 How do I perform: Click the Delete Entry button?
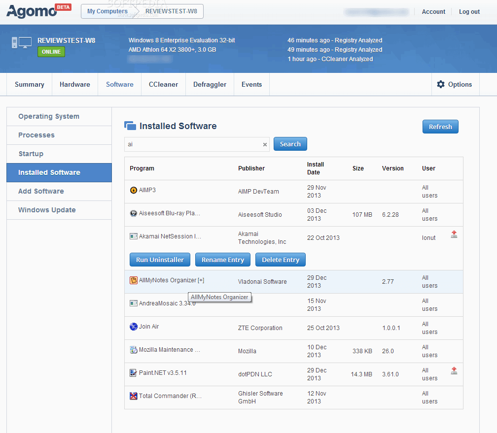tap(281, 260)
